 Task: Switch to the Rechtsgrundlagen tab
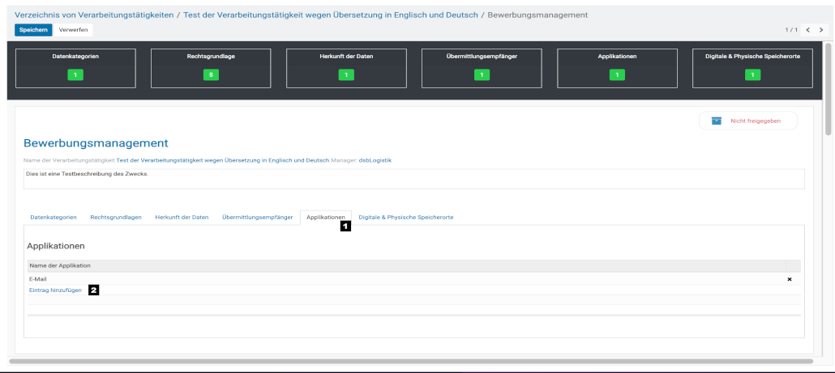[x=116, y=218]
